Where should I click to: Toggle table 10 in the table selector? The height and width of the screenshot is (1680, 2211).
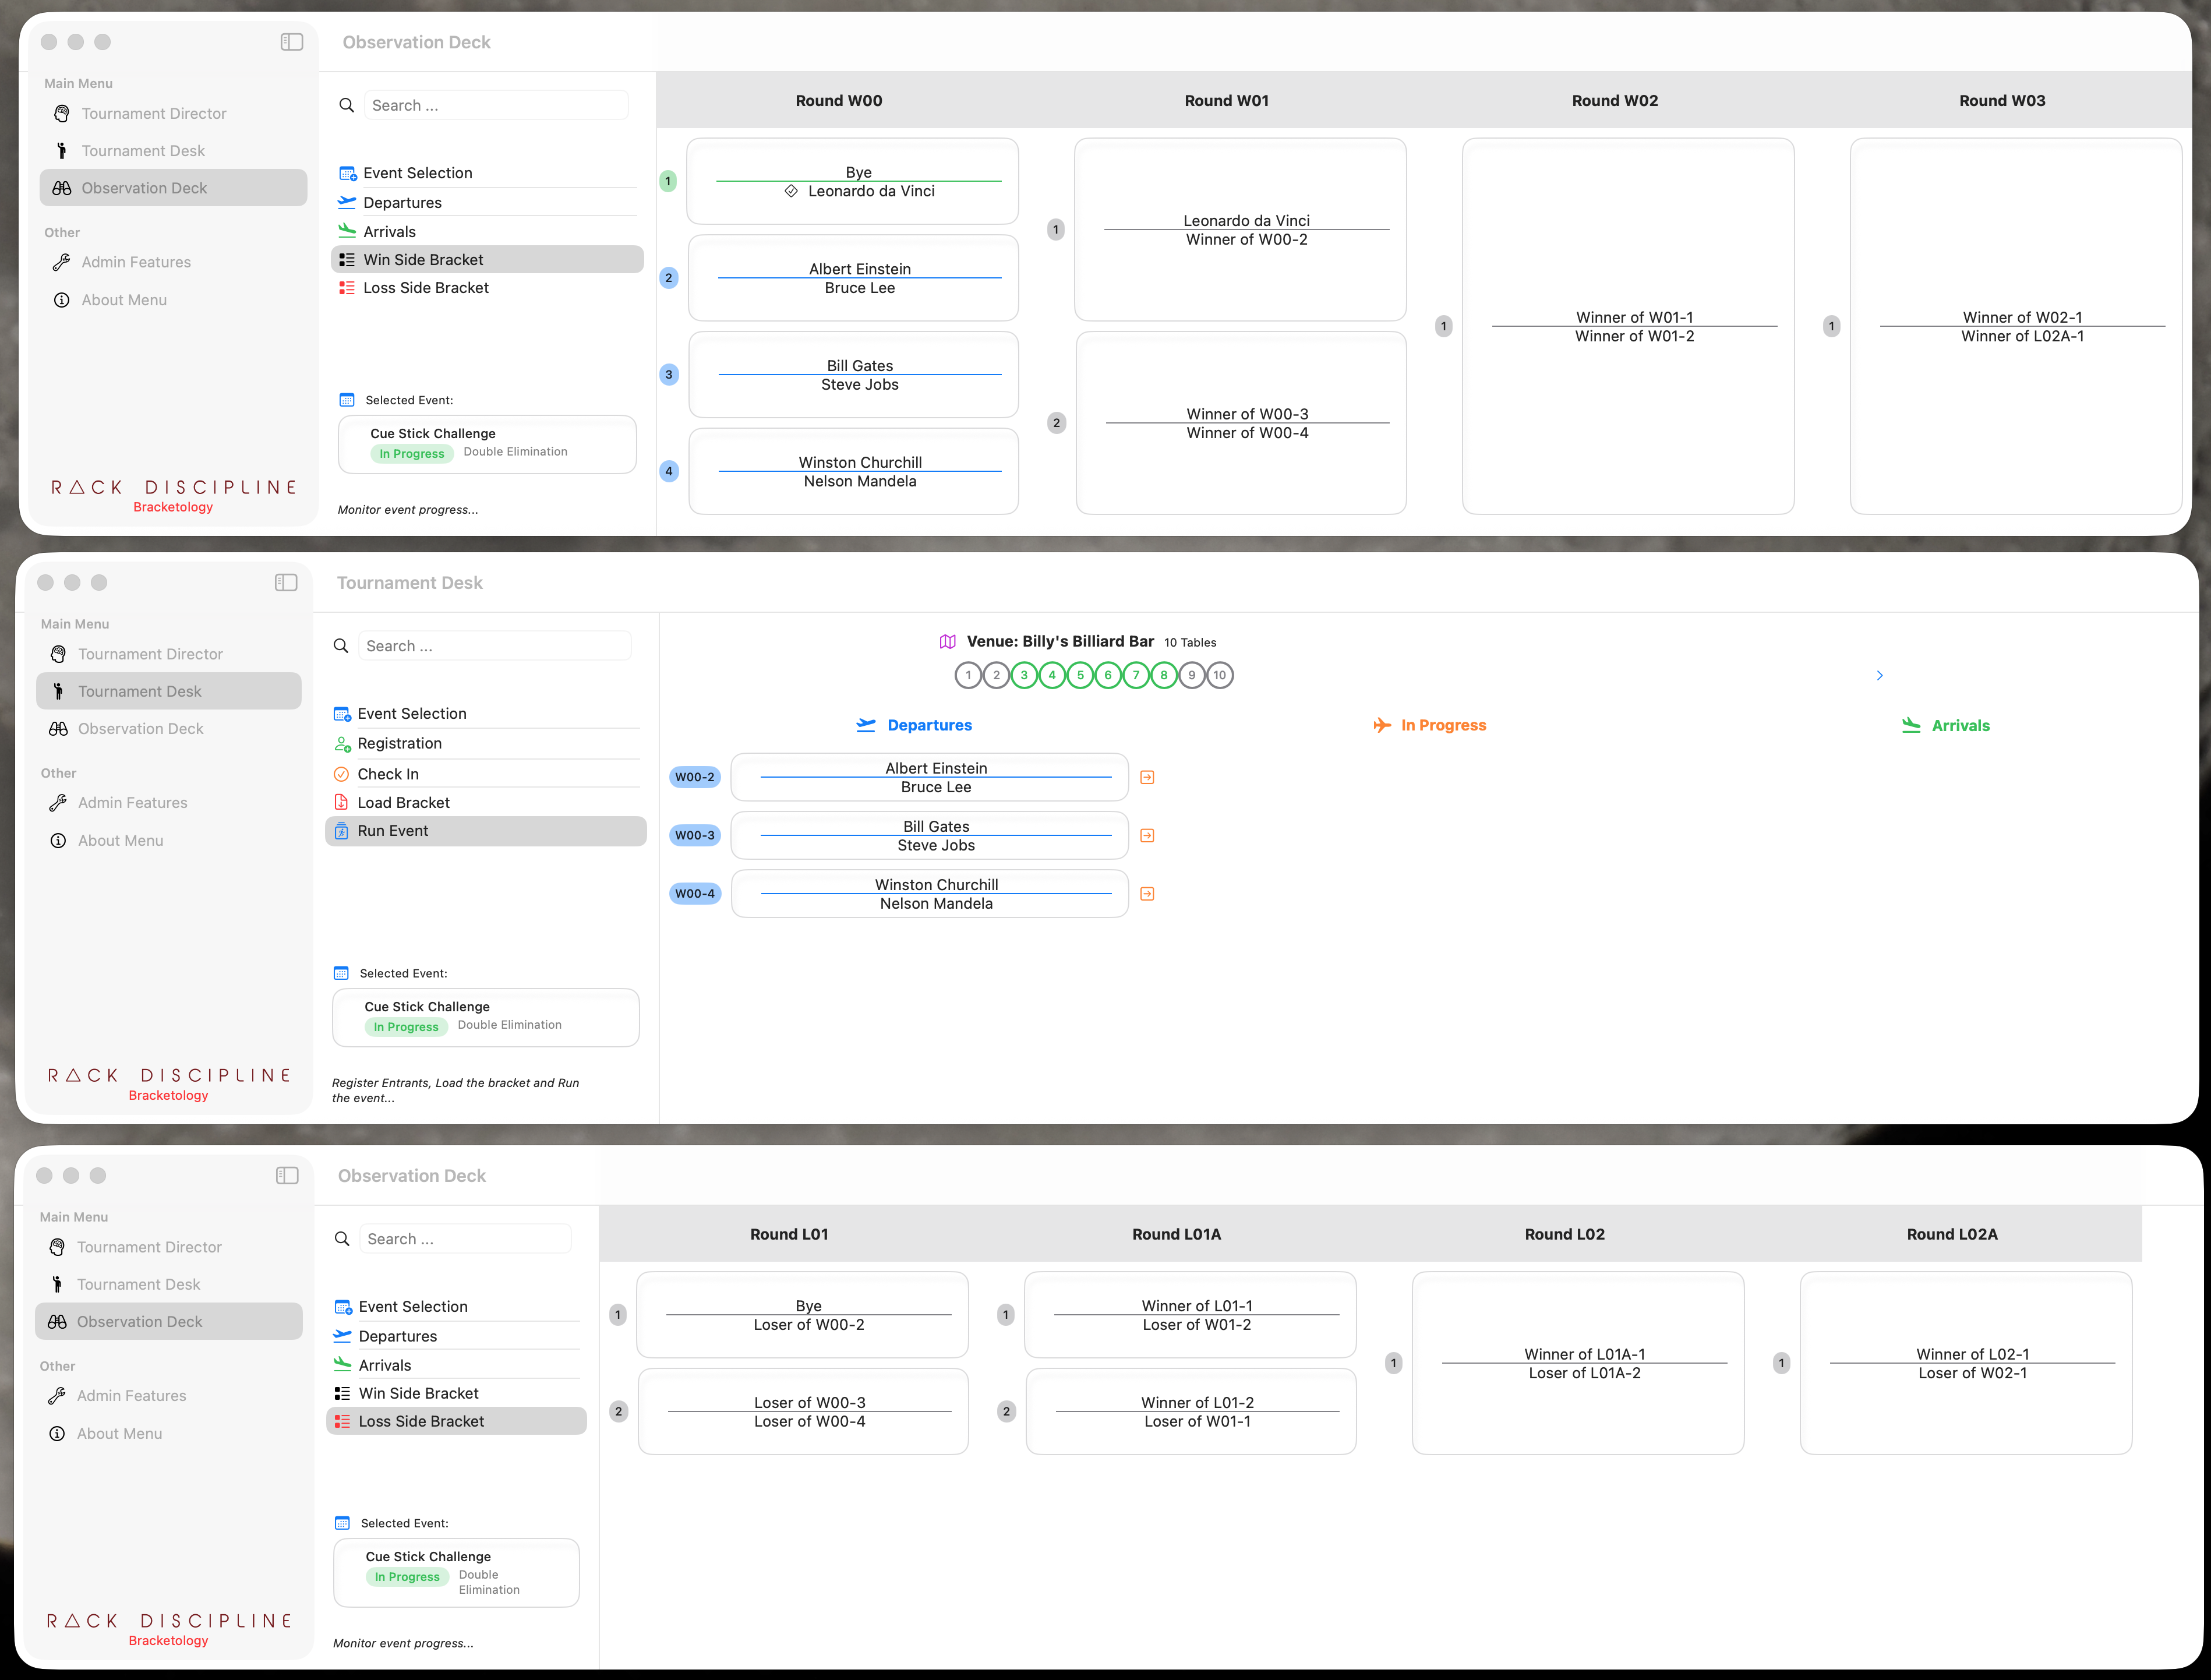pyautogui.click(x=1220, y=675)
